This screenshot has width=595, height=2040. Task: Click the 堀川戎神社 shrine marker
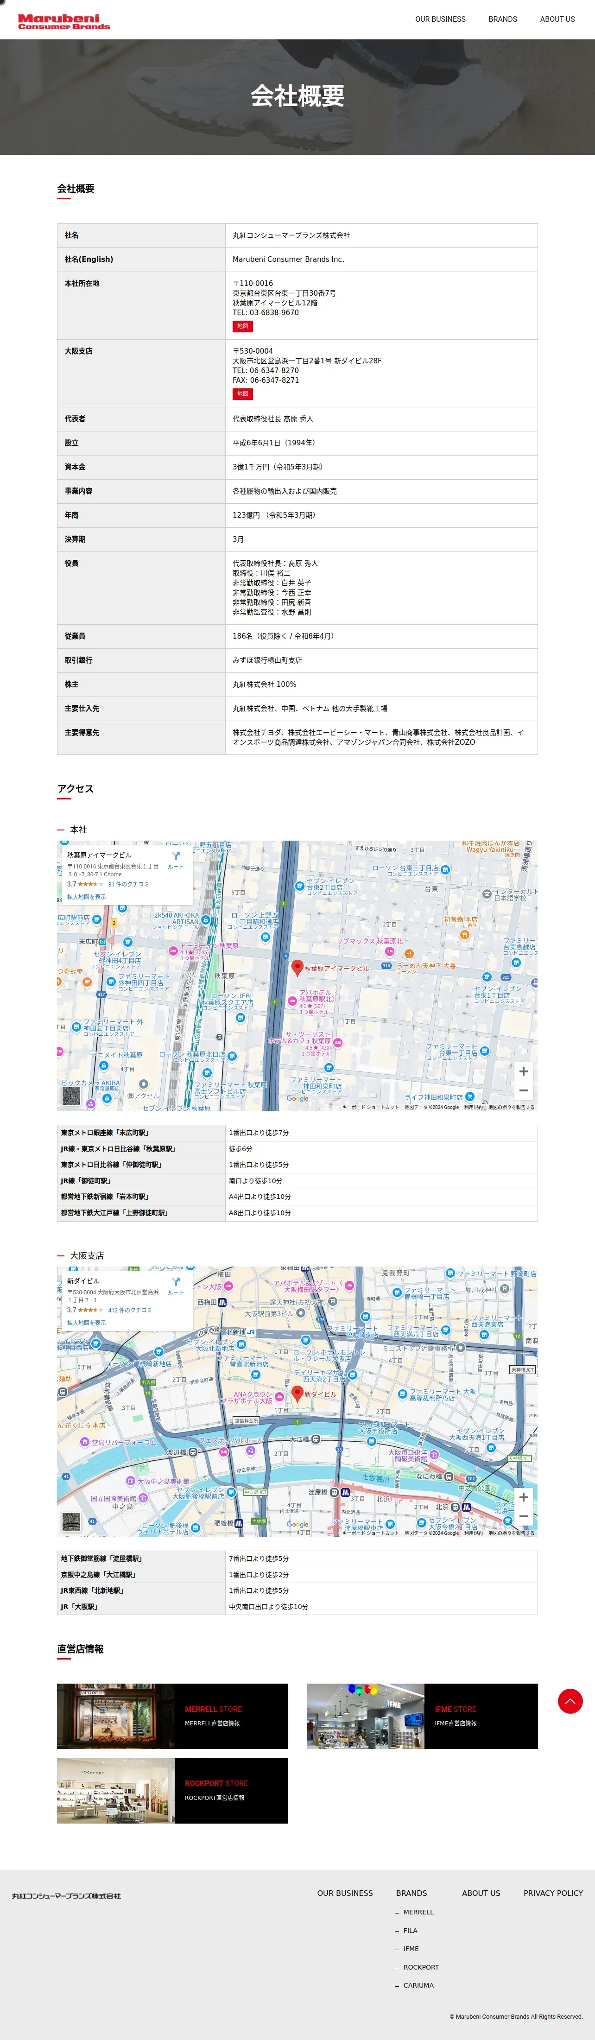505,1289
